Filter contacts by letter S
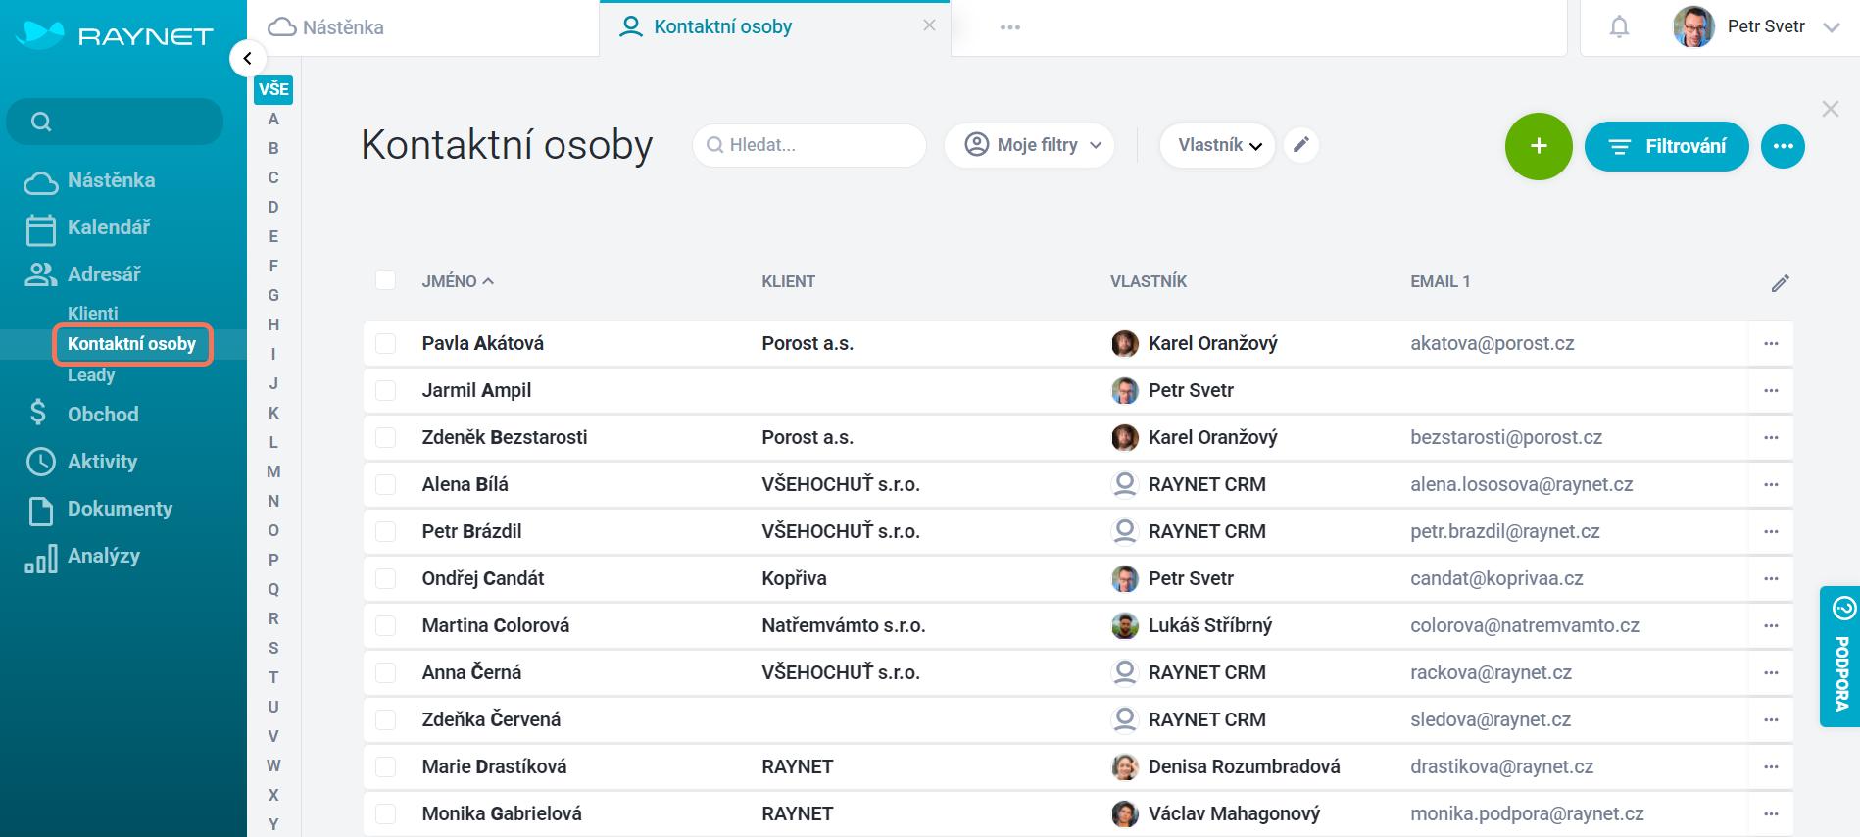The height and width of the screenshot is (837, 1860). tap(273, 648)
